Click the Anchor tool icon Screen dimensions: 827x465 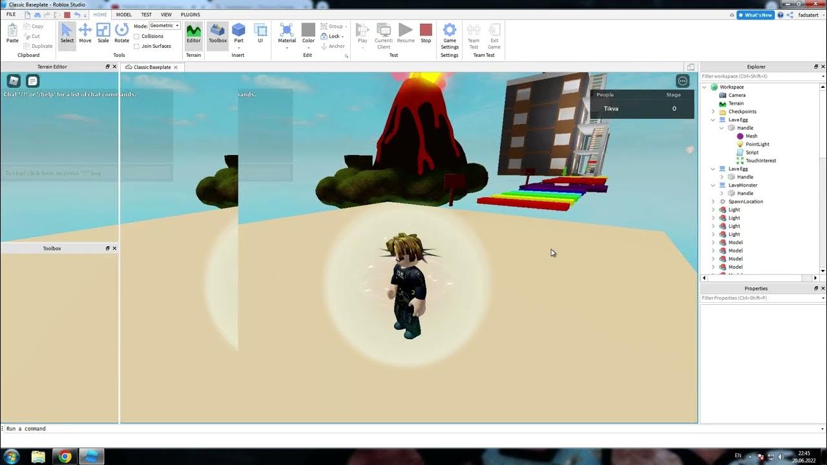(x=324, y=46)
